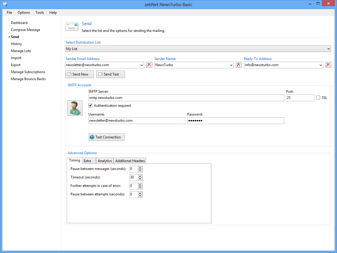
Task: Expand the Sender Name dropdown arrow
Action: click(x=231, y=65)
